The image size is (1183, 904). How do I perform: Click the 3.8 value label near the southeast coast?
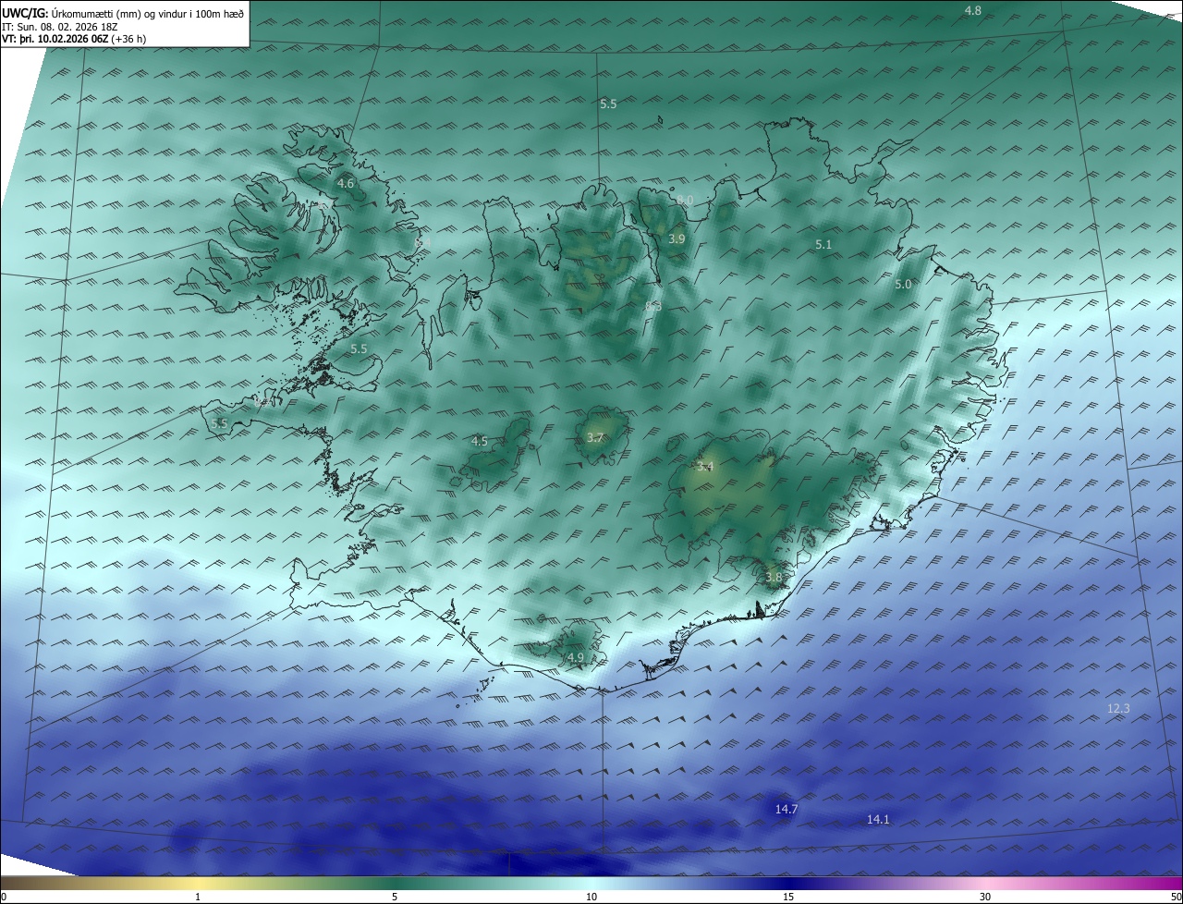click(774, 578)
